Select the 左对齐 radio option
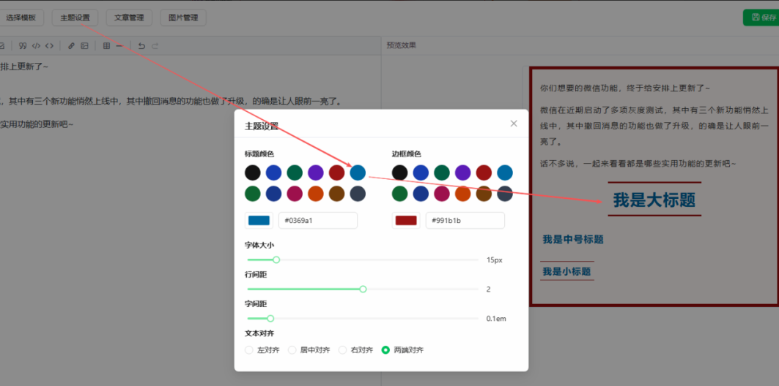Image resolution: width=779 pixels, height=386 pixels. [x=249, y=350]
